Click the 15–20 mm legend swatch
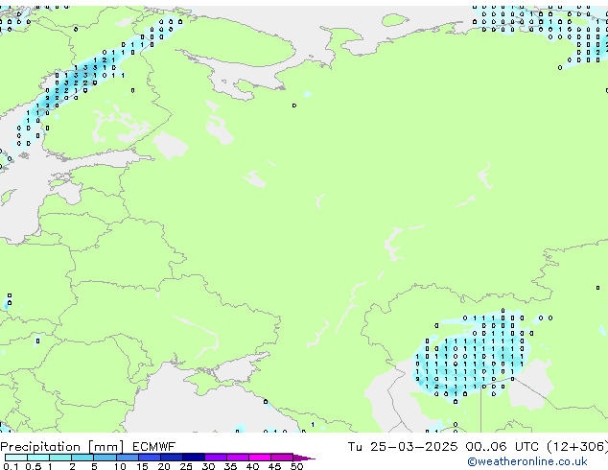This screenshot has width=608, height=470. (150, 458)
